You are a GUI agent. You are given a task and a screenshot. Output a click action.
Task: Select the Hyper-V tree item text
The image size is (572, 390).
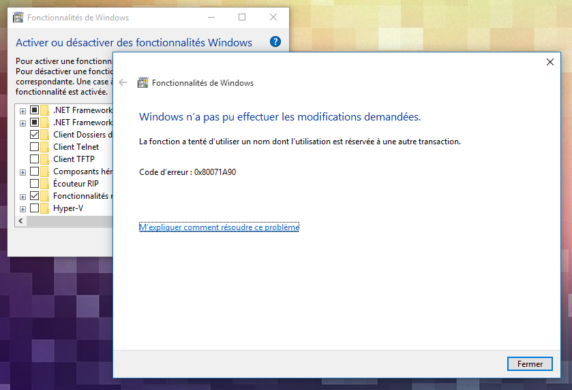pos(68,208)
